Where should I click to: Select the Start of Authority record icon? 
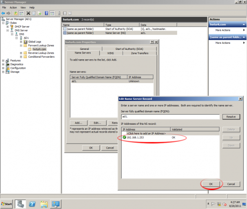65,29
